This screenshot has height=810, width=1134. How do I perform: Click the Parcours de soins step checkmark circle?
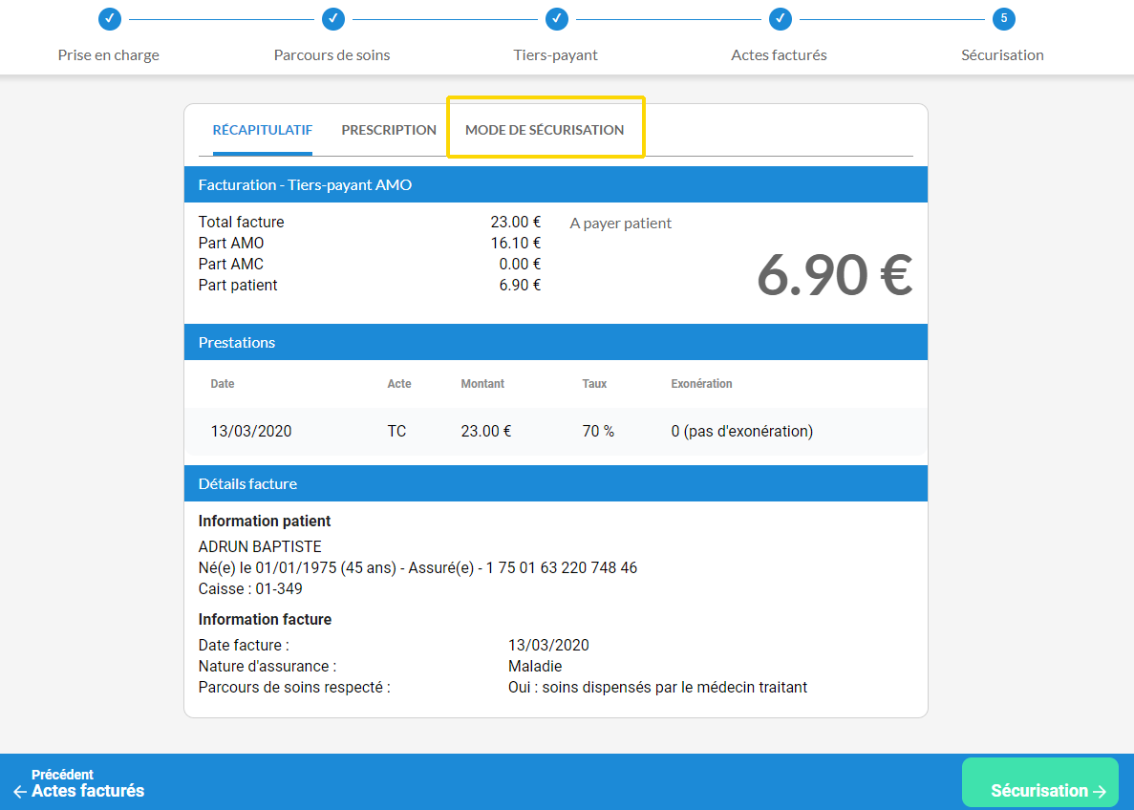point(332,18)
